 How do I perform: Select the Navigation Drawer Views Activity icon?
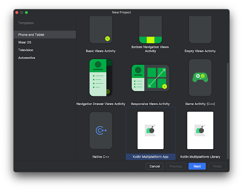tap(101, 77)
